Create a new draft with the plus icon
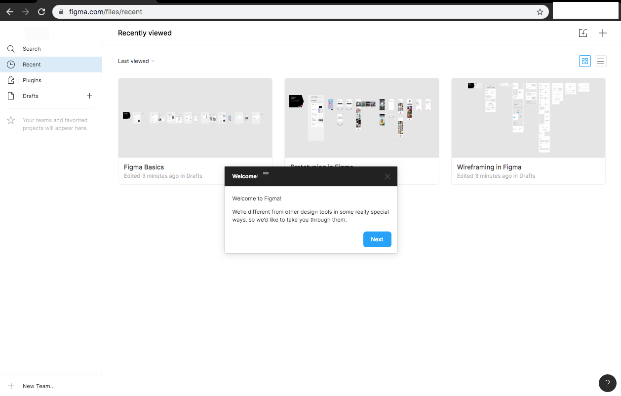 [89, 96]
